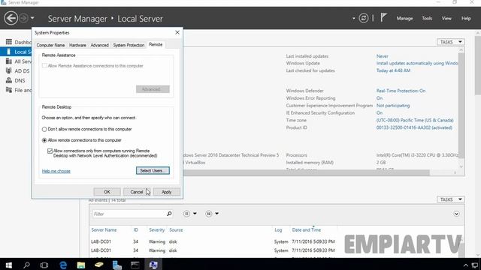The height and width of the screenshot is (270, 481).
Task: Open Server Manager taskbar icon
Action: tap(117, 265)
